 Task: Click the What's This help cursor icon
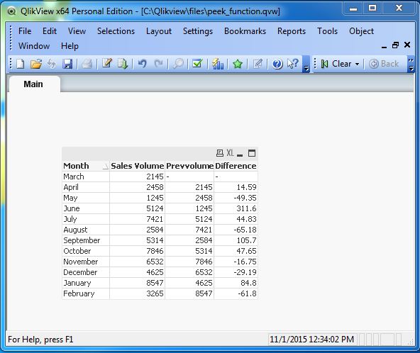coord(293,64)
